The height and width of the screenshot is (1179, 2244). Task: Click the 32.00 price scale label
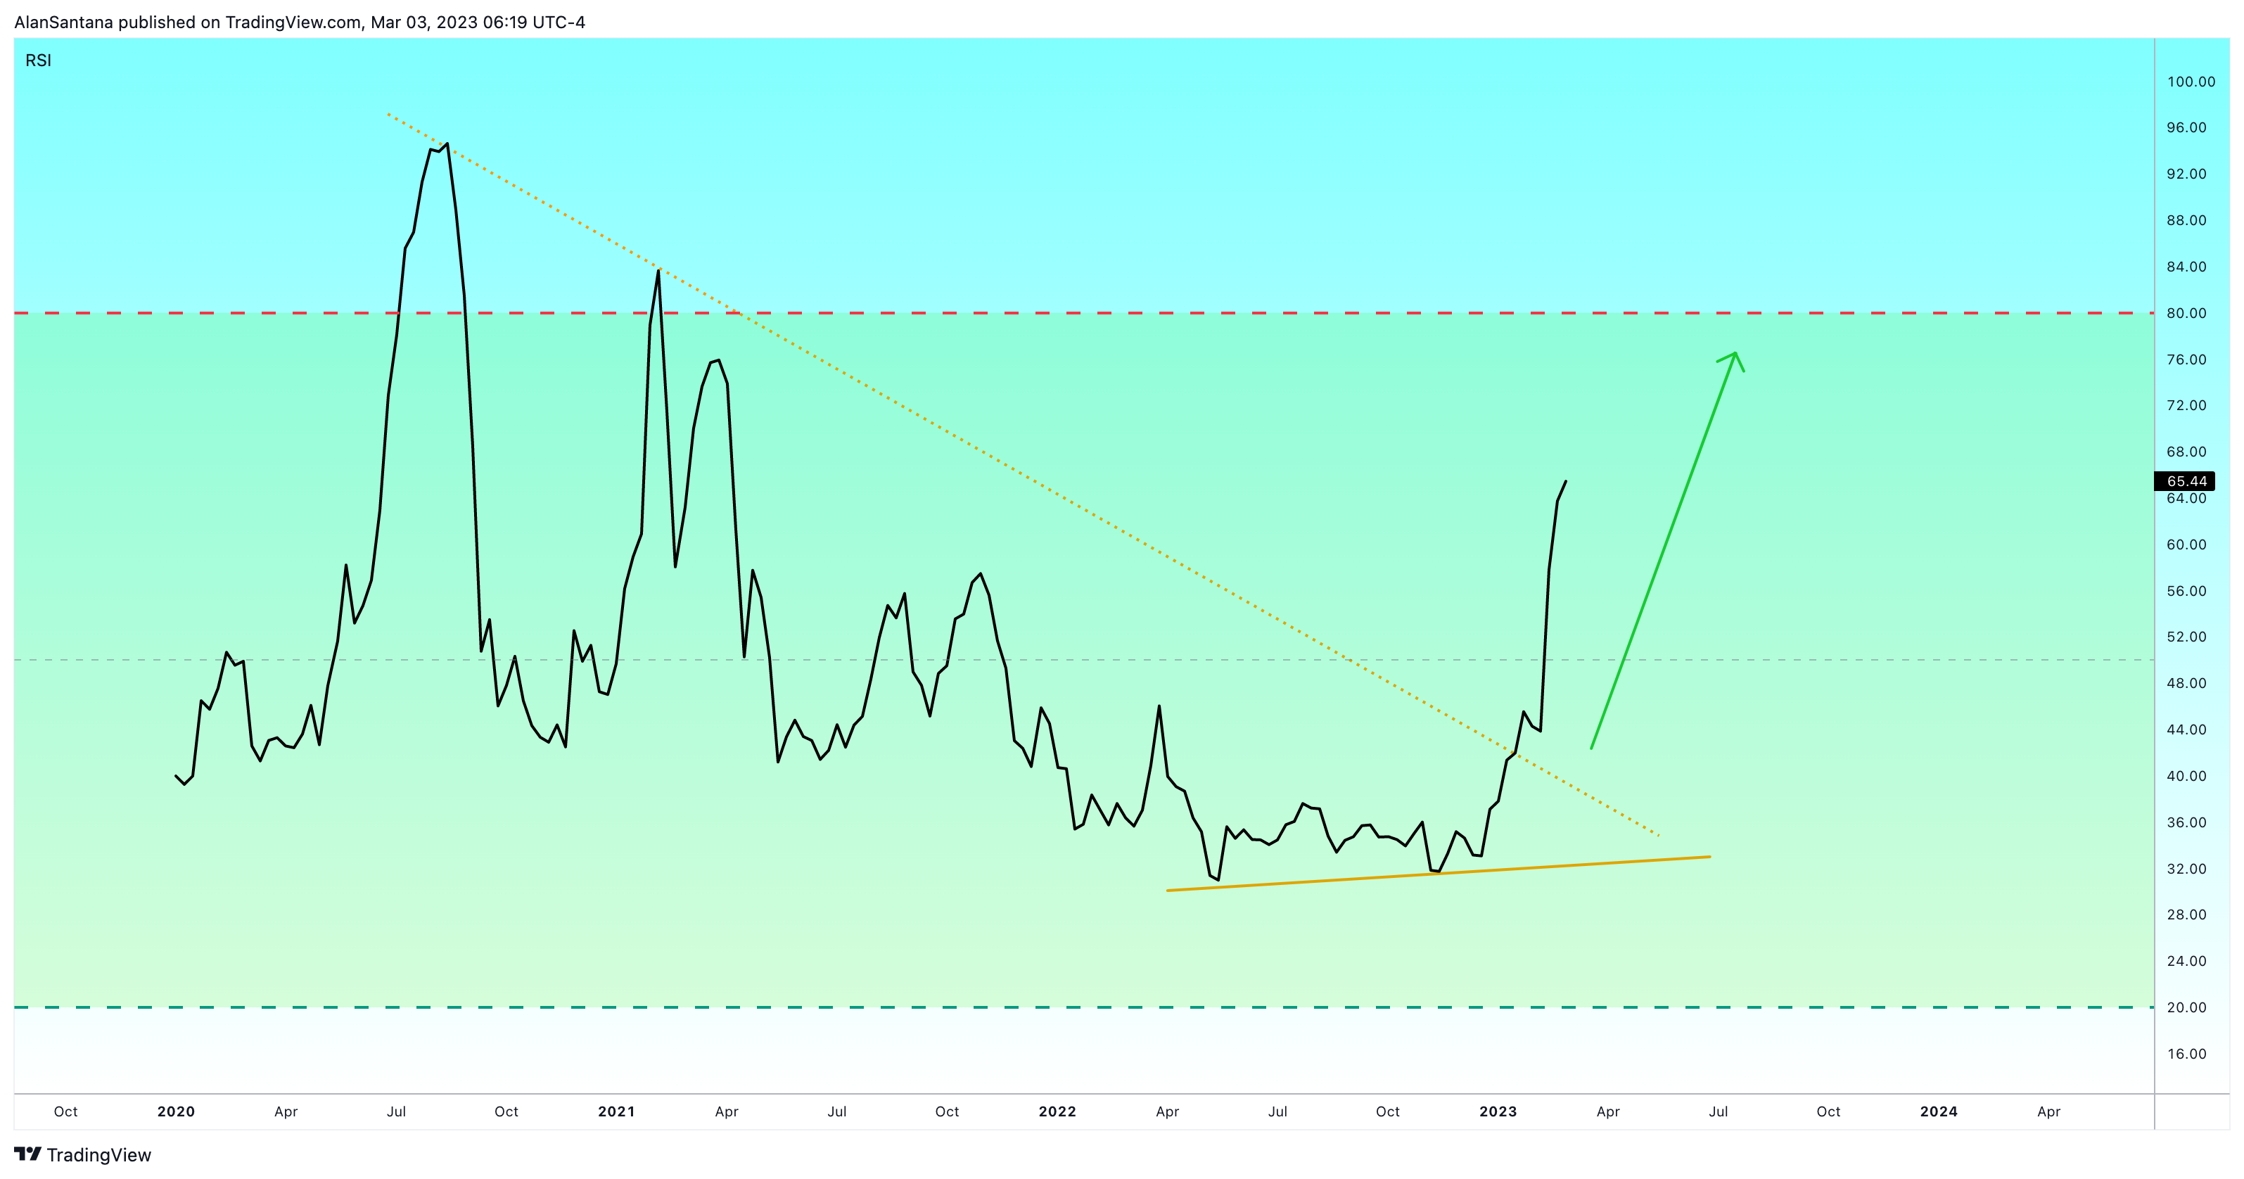tap(2186, 869)
